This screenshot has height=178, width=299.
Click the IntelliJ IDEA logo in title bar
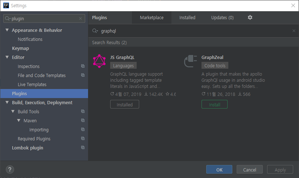[6, 5]
